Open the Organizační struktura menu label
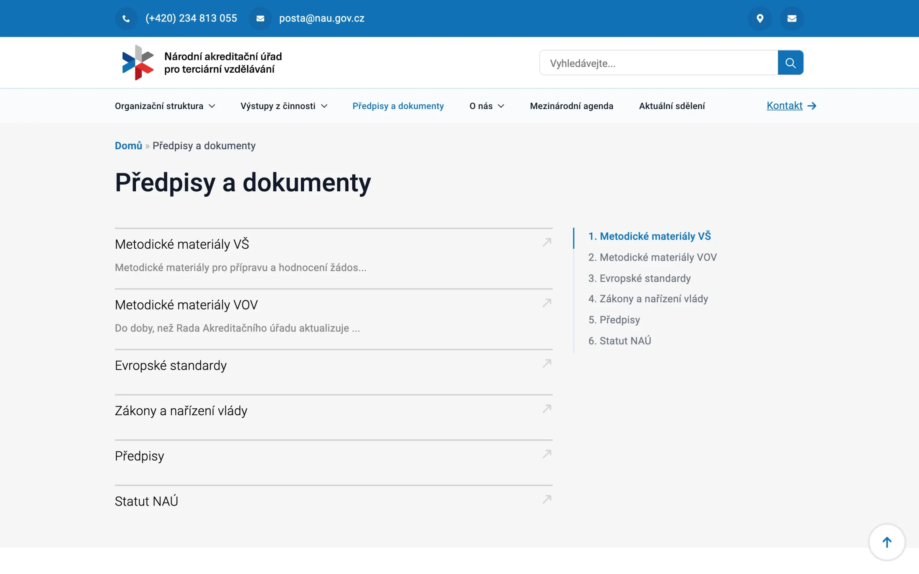Screen dimensions: 919x574 (159, 106)
